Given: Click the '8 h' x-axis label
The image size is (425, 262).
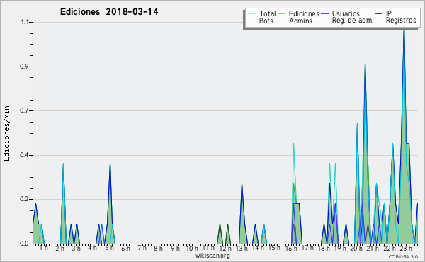Looking at the screenshot, I should 158,249.
